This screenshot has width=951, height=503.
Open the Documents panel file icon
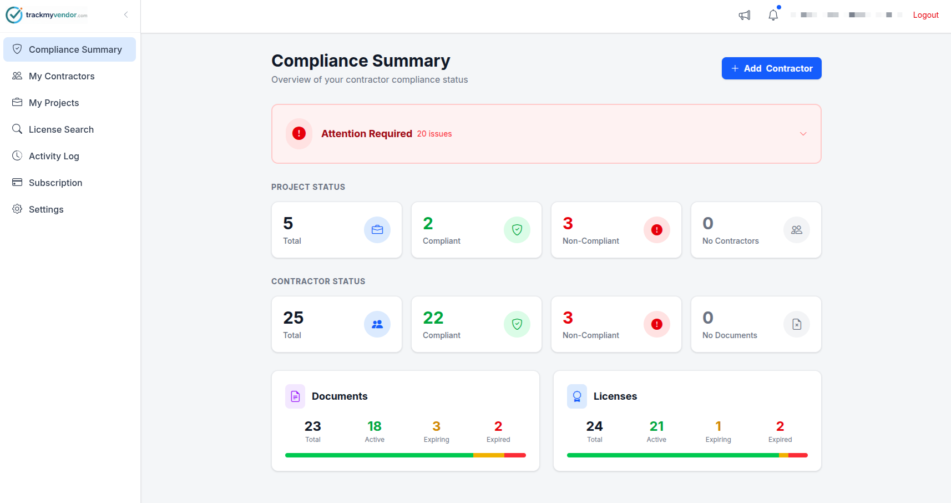pyautogui.click(x=295, y=396)
